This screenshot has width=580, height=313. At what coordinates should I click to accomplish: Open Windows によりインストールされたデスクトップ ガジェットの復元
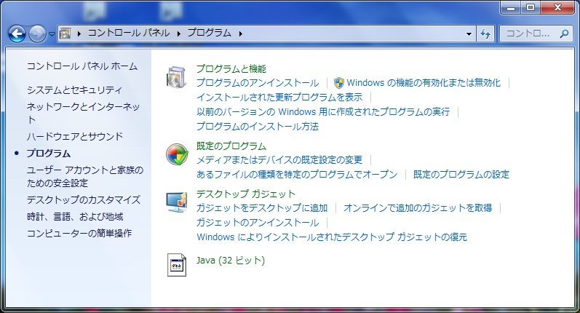(332, 237)
